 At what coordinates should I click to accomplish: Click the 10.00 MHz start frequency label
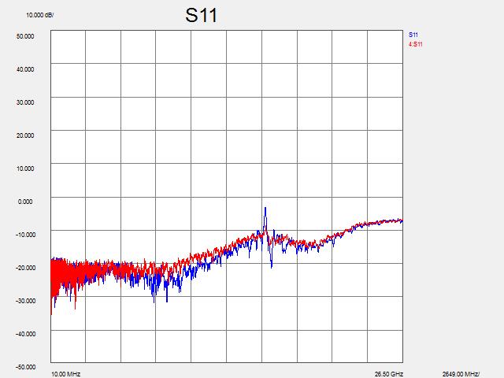tap(66, 374)
